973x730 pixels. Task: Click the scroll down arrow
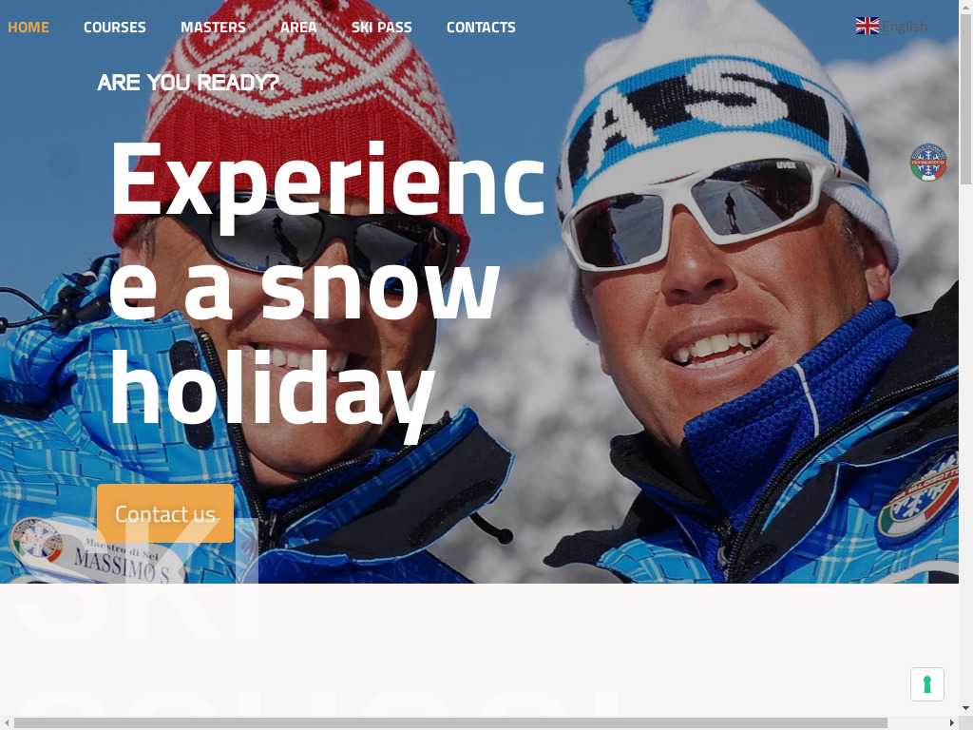tap(965, 708)
